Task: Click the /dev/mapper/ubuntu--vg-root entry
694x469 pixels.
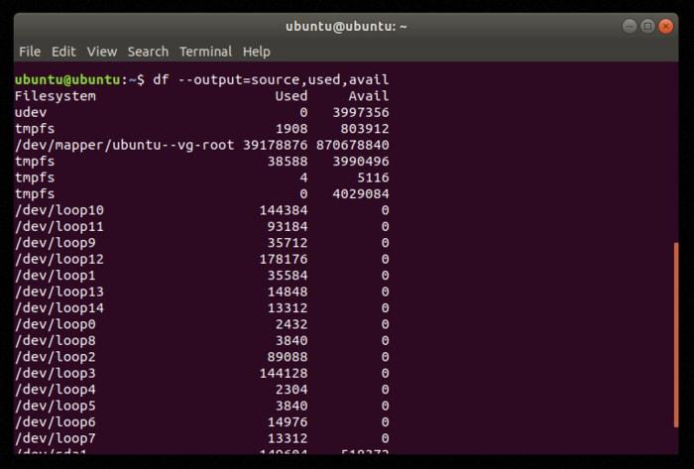Action: (x=124, y=145)
